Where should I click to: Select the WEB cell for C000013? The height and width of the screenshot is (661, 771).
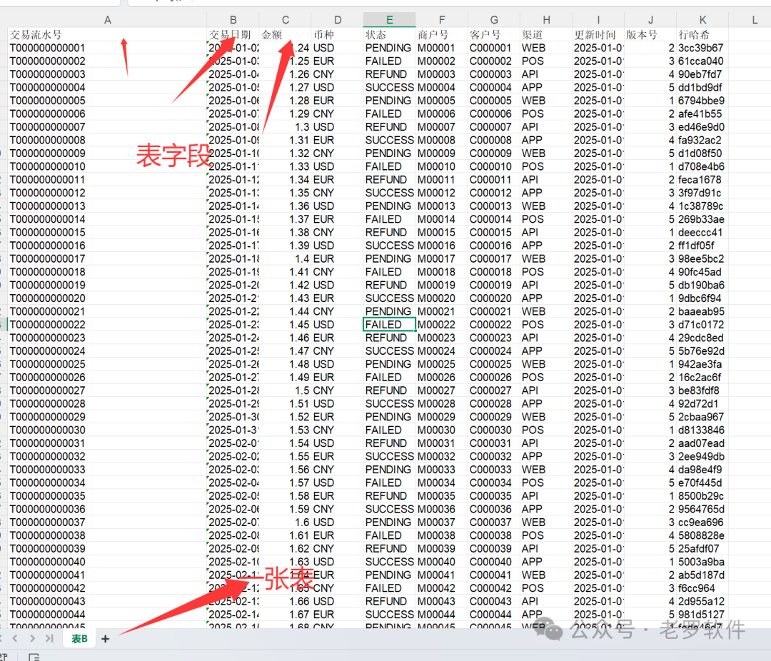pyautogui.click(x=546, y=206)
